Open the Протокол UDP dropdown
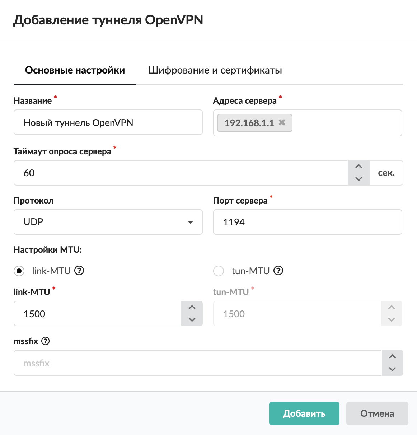 tap(108, 222)
